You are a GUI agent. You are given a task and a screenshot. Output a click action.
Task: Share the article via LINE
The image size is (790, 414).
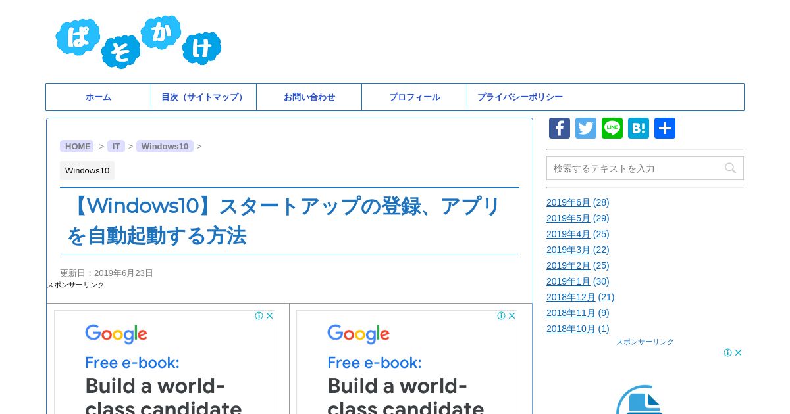(612, 128)
